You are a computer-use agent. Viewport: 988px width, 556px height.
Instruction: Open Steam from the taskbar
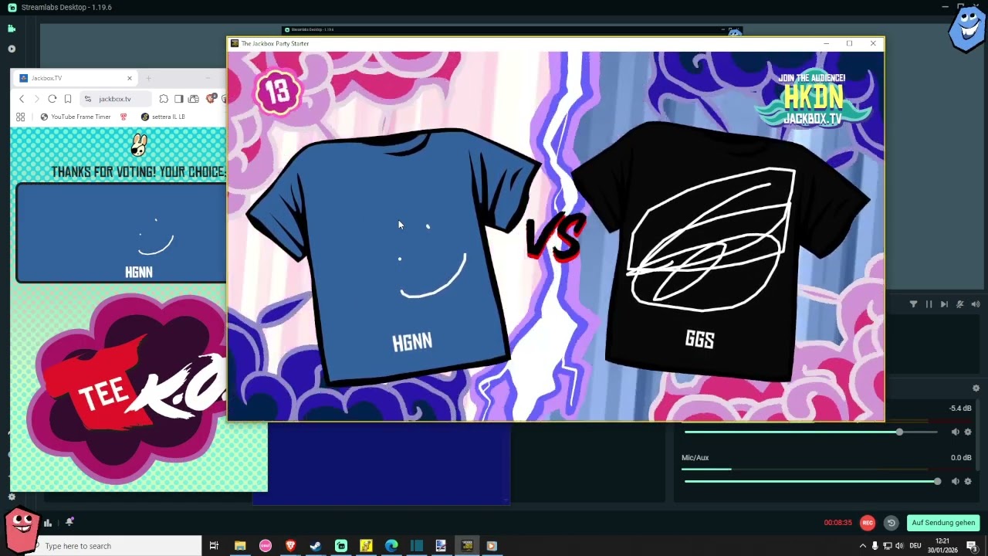pos(316,546)
